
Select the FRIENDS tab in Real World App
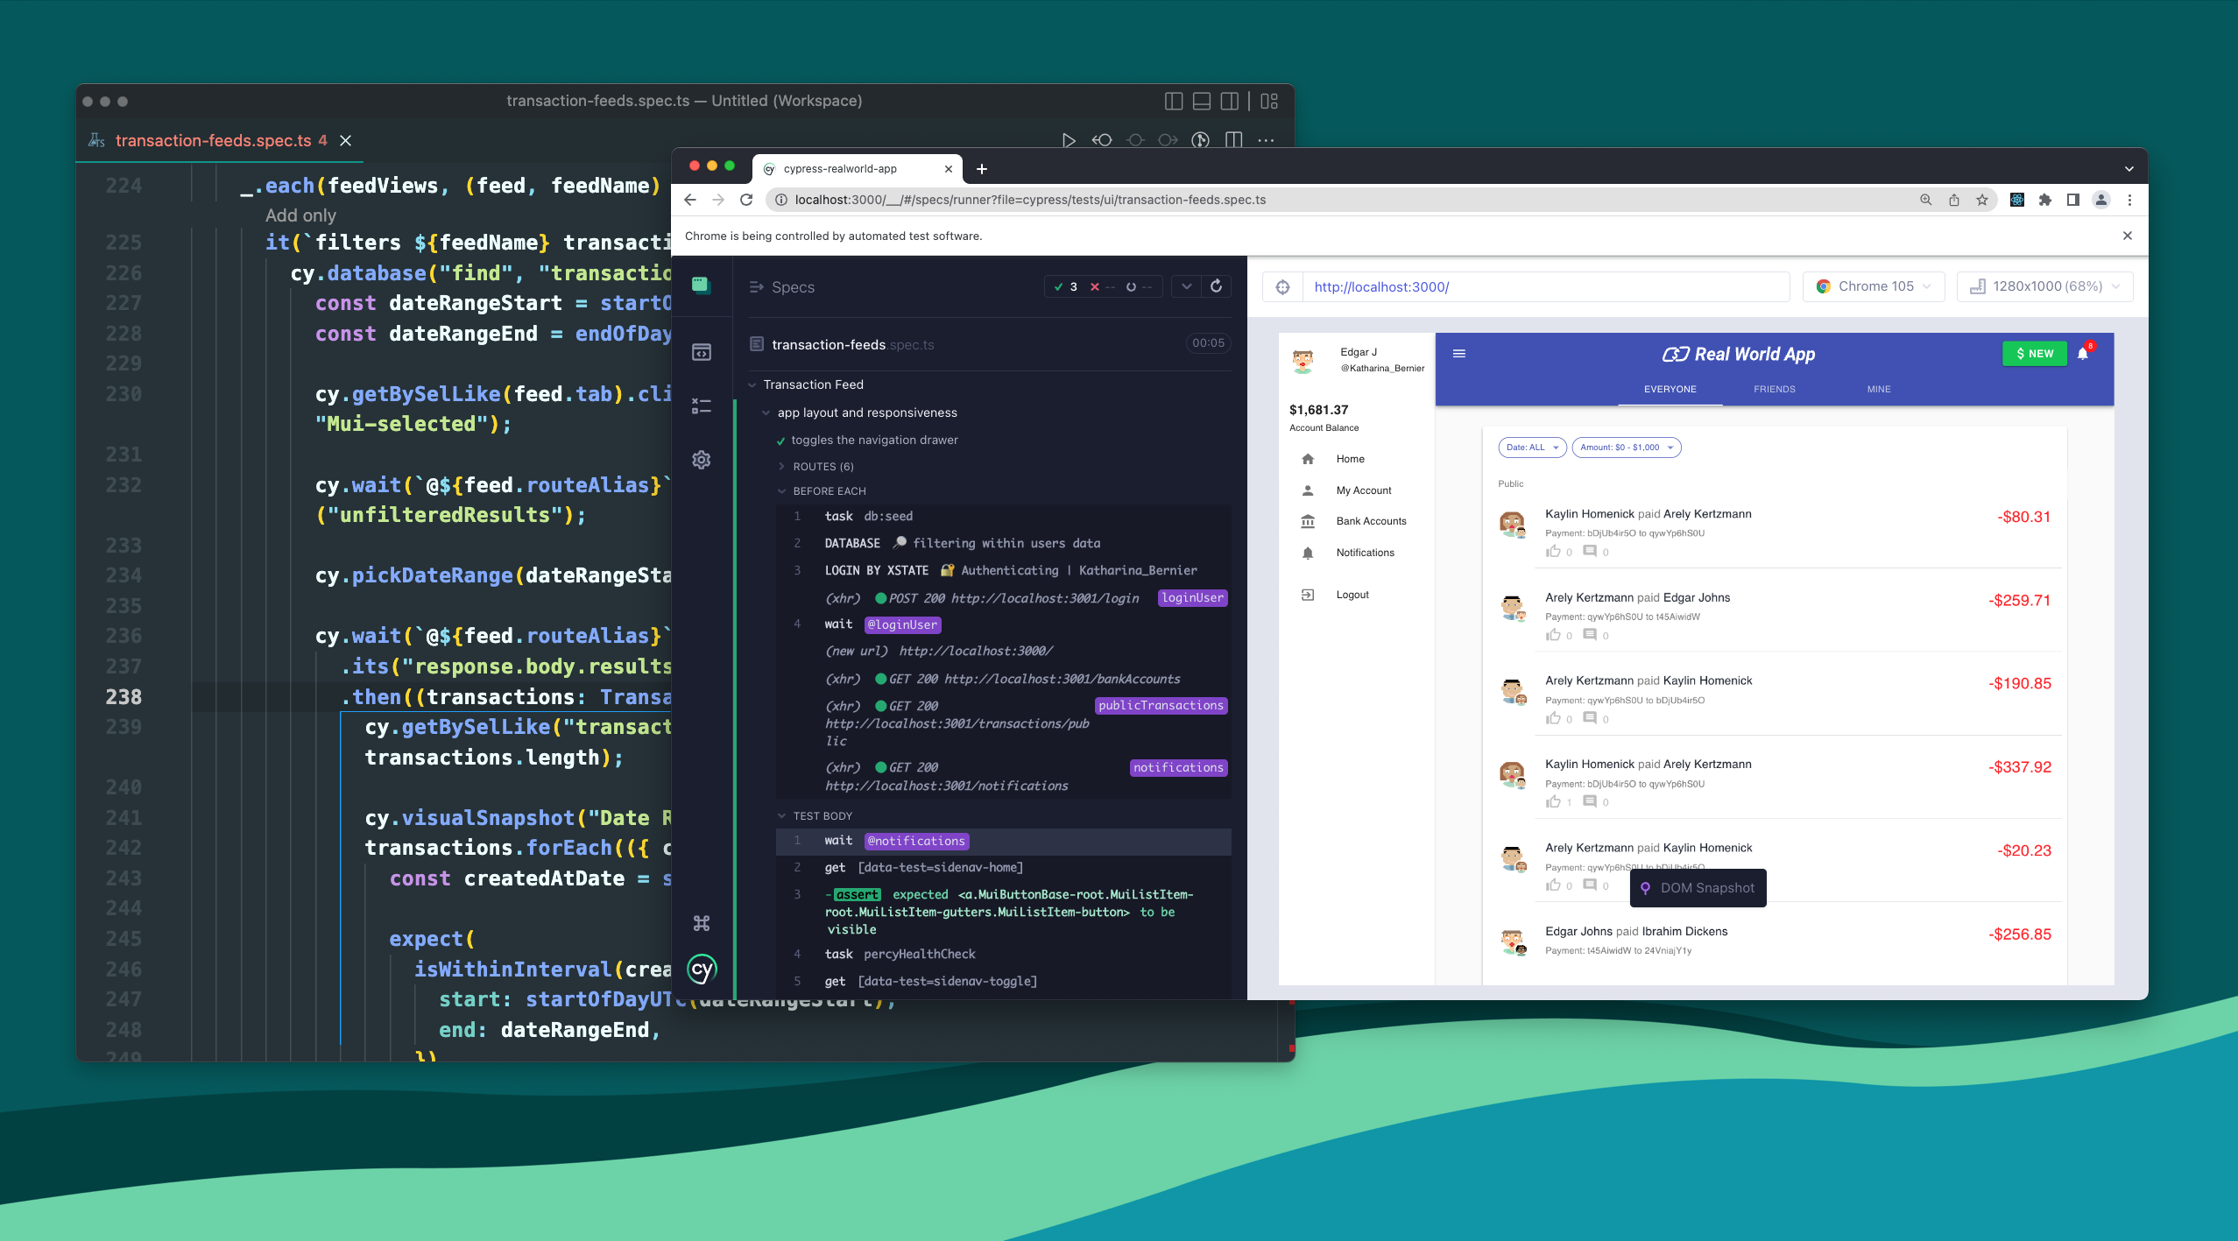(1774, 388)
